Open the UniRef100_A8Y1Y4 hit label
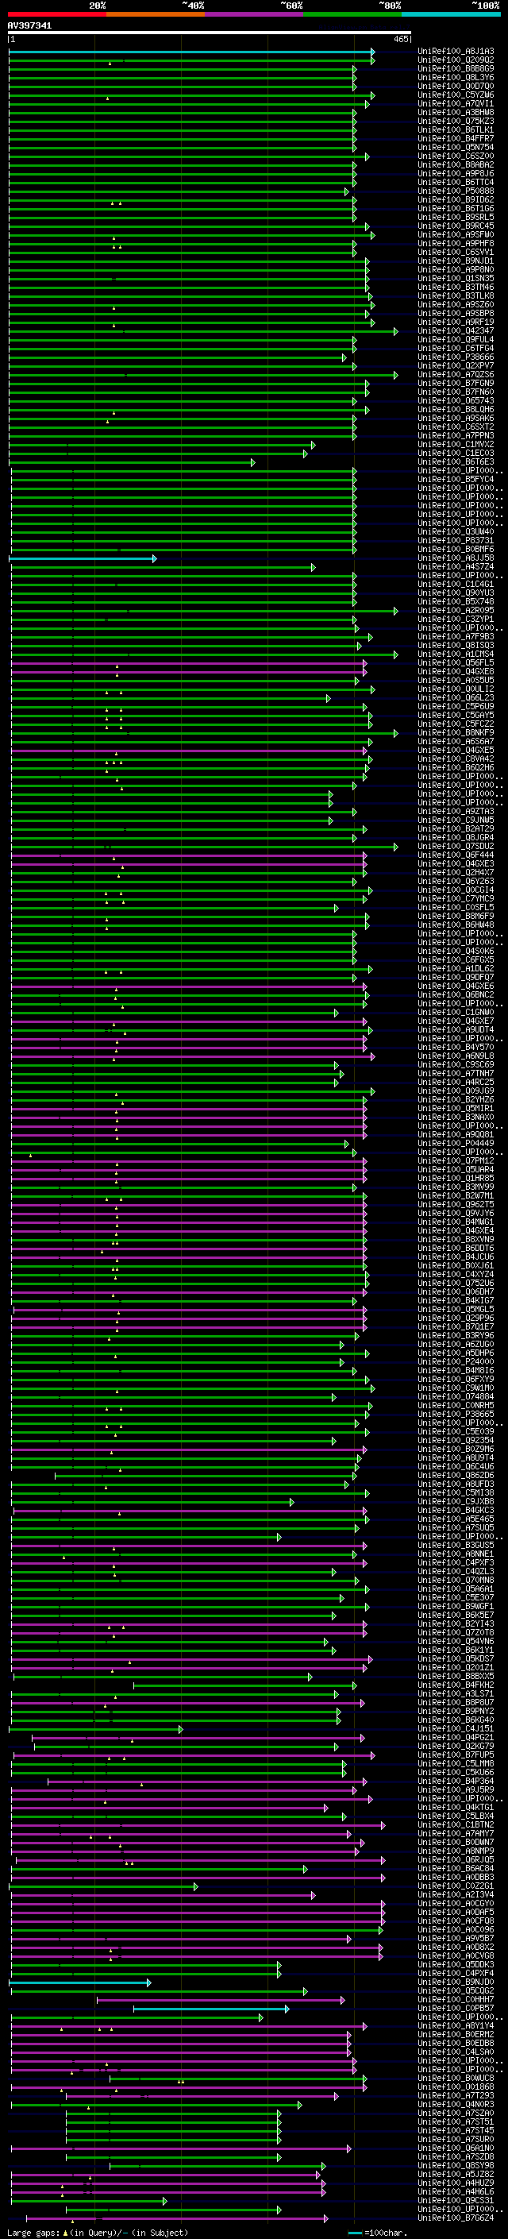The image size is (508, 2239). tap(456, 2026)
